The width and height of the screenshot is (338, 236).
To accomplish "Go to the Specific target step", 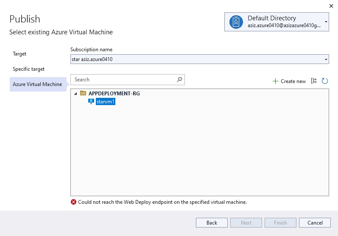I will (28, 69).
